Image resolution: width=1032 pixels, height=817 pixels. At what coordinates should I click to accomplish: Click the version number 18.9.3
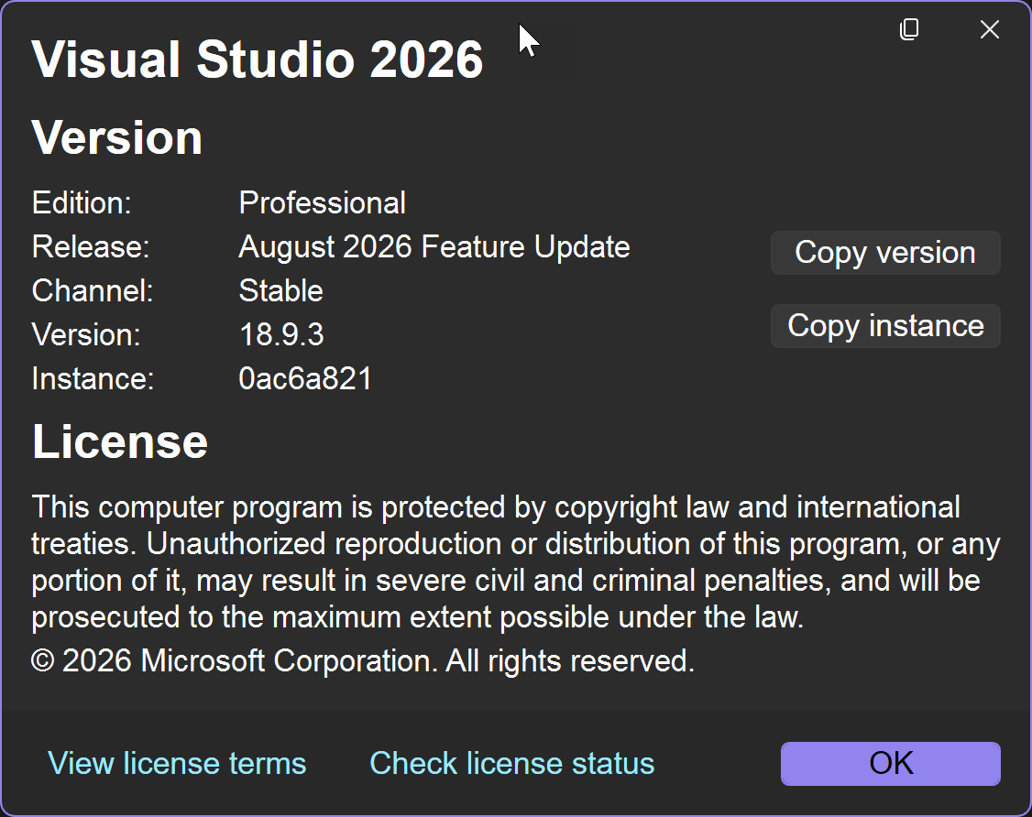coord(281,335)
